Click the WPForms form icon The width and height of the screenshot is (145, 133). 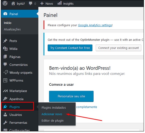coord(5,80)
